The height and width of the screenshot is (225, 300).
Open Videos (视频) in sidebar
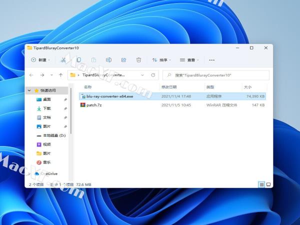tap(47, 144)
